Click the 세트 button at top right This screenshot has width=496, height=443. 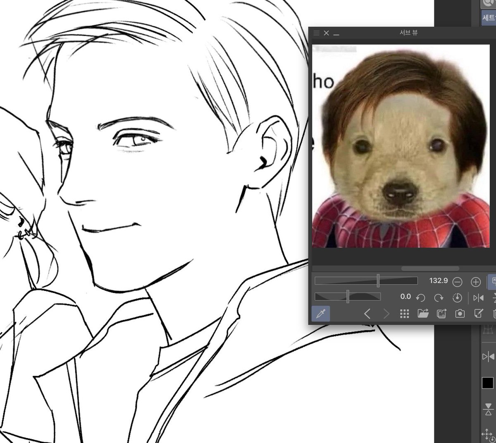pyautogui.click(x=488, y=18)
